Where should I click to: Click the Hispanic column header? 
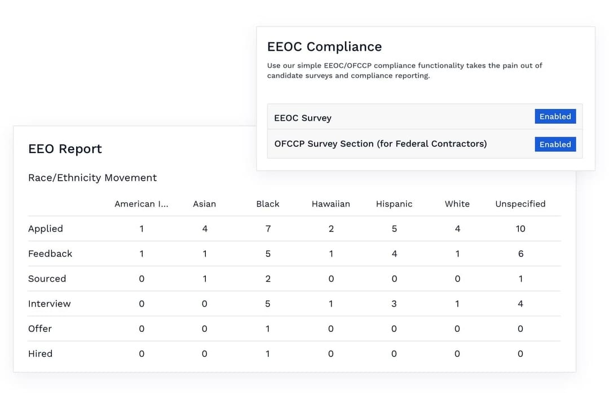tap(394, 204)
